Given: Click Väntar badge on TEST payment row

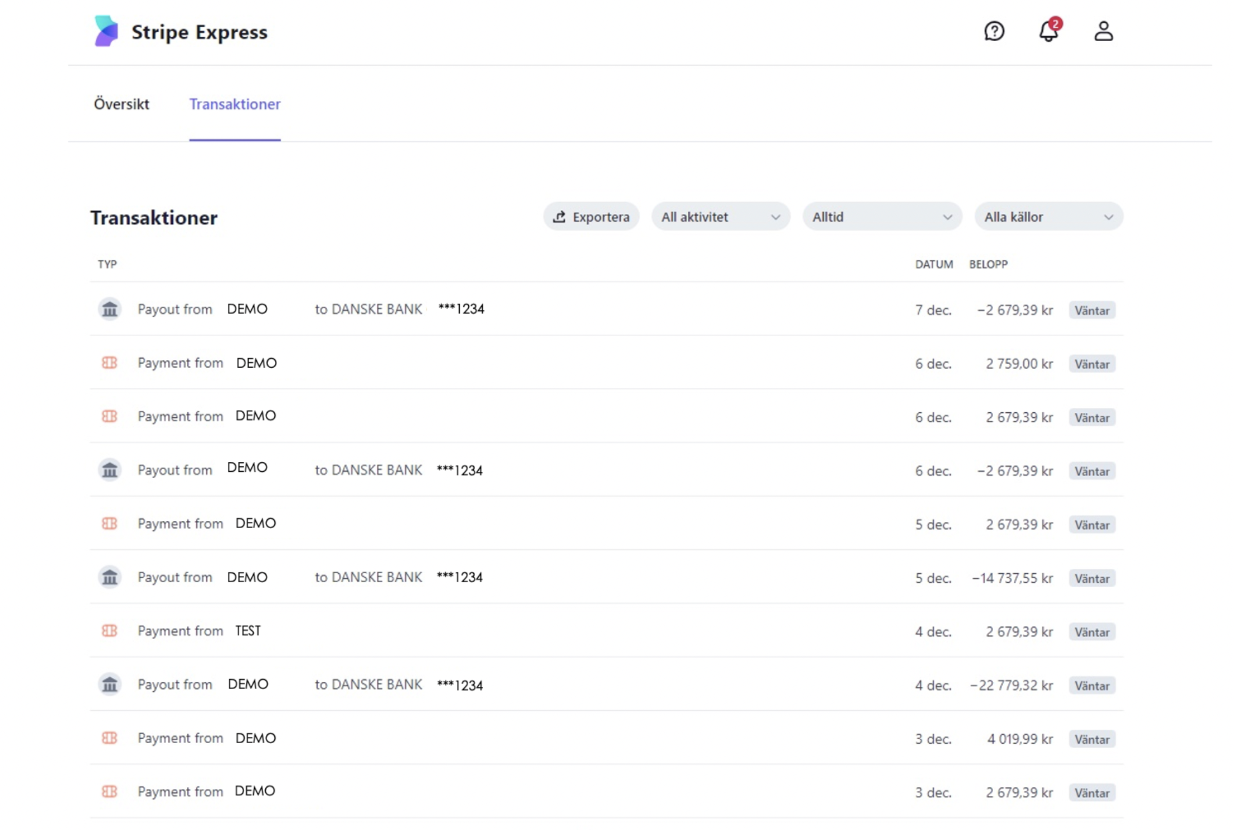Looking at the screenshot, I should click(1092, 632).
